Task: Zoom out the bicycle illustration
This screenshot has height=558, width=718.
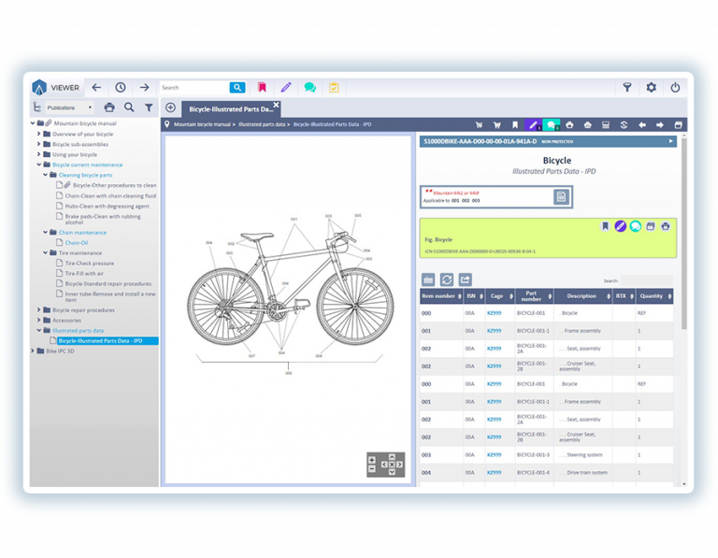Action: pos(372,468)
